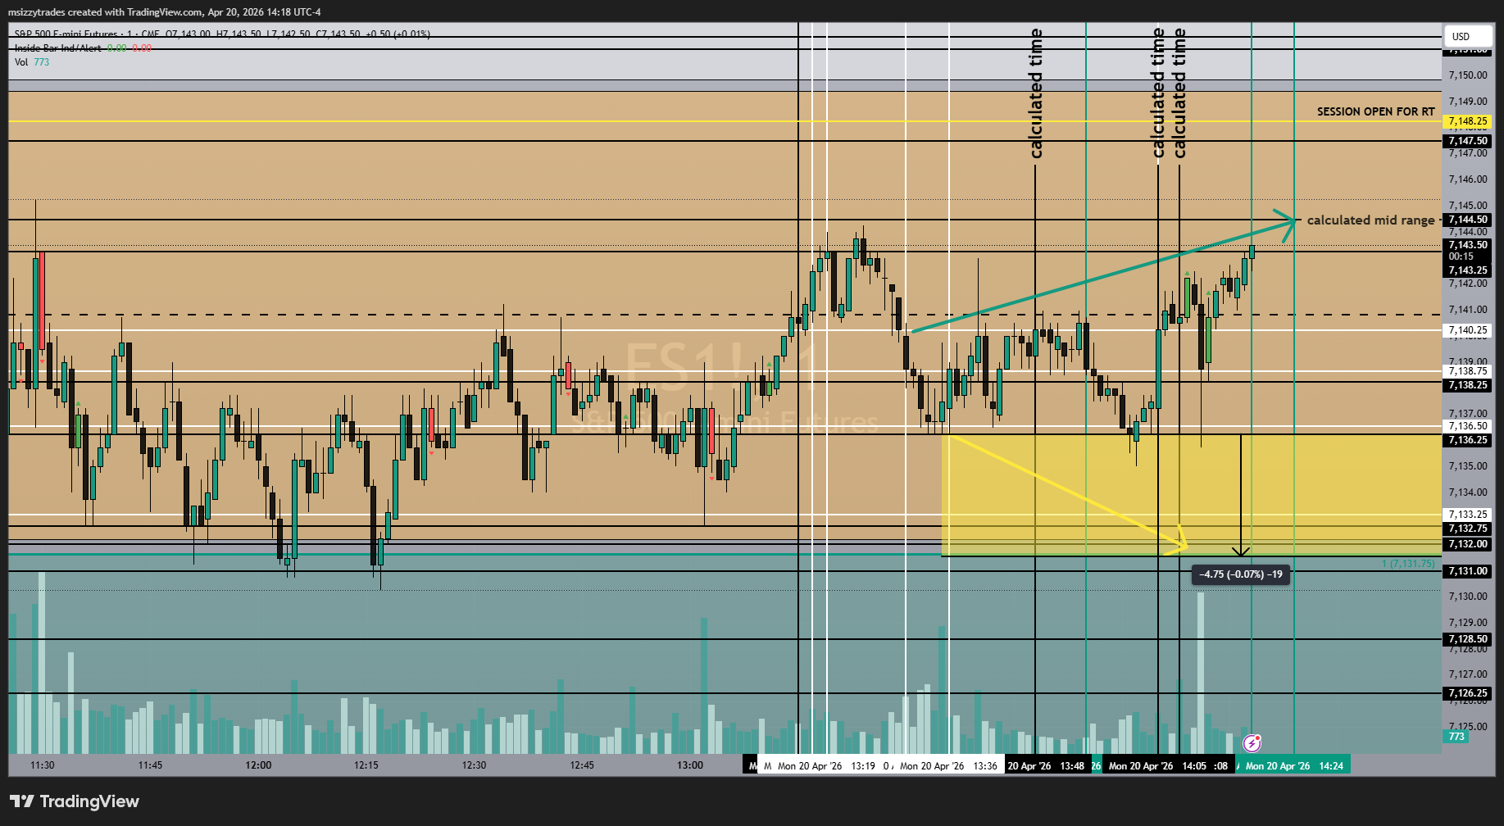Click the 12:00 time axis tick

[258, 765]
